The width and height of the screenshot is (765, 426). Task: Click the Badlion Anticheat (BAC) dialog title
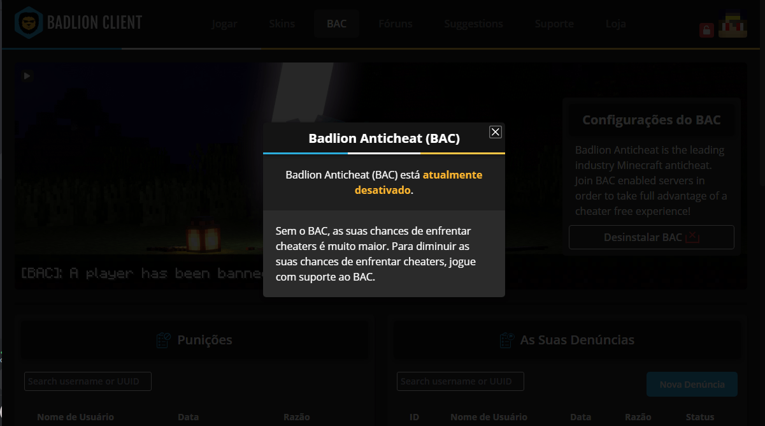tap(384, 138)
